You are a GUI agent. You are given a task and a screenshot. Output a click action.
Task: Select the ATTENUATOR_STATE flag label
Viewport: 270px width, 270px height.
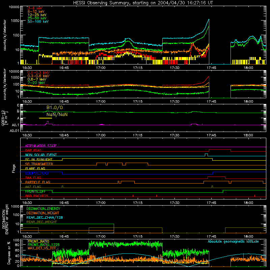click(x=41, y=146)
